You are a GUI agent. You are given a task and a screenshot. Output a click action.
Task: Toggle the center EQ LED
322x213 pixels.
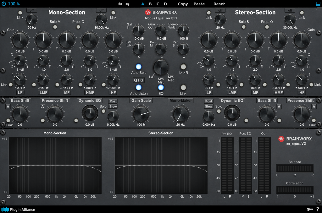pos(161,87)
